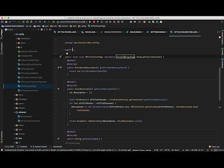Click the red eye toolbar icon
The width and height of the screenshot is (224, 168).
[140, 22]
